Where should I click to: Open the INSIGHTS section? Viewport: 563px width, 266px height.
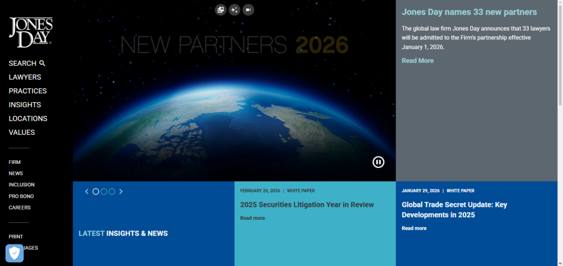(x=25, y=105)
